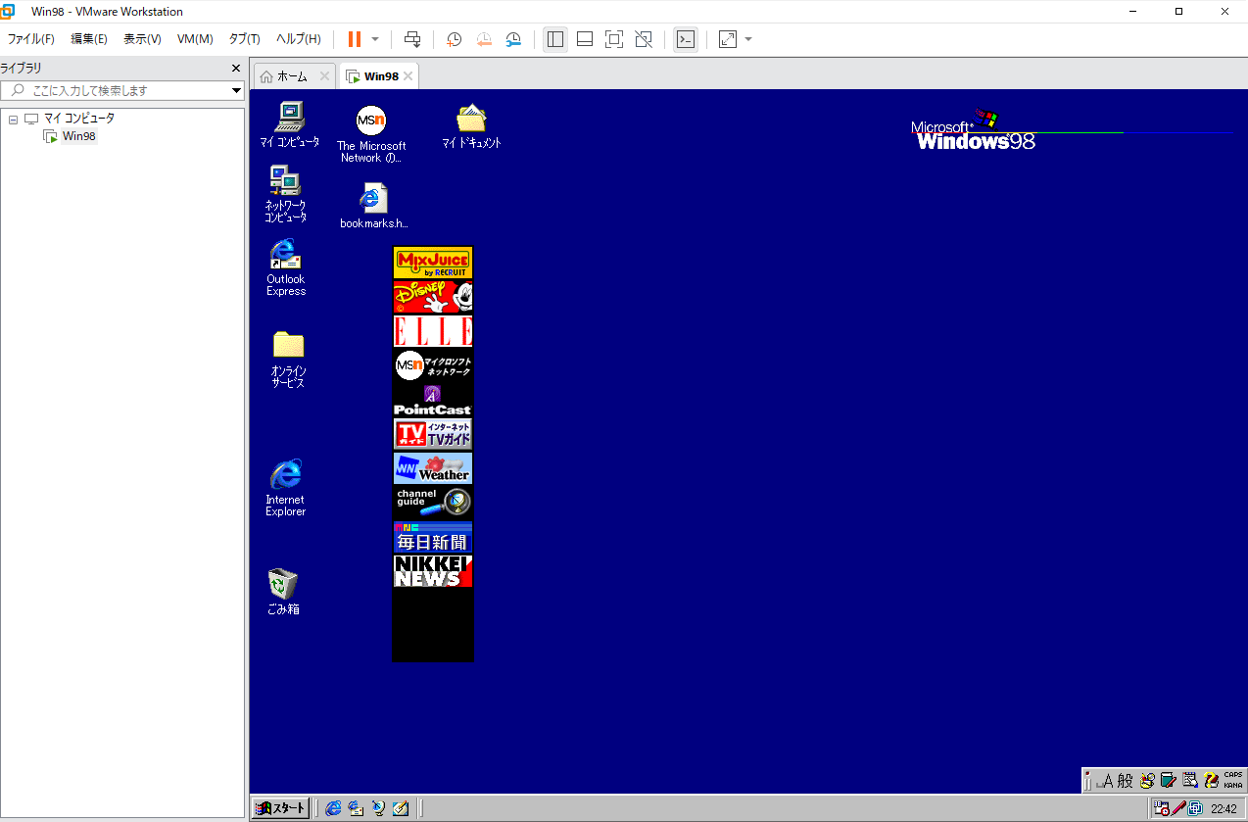Click the IME 般 conversion mode button

coord(1126,780)
